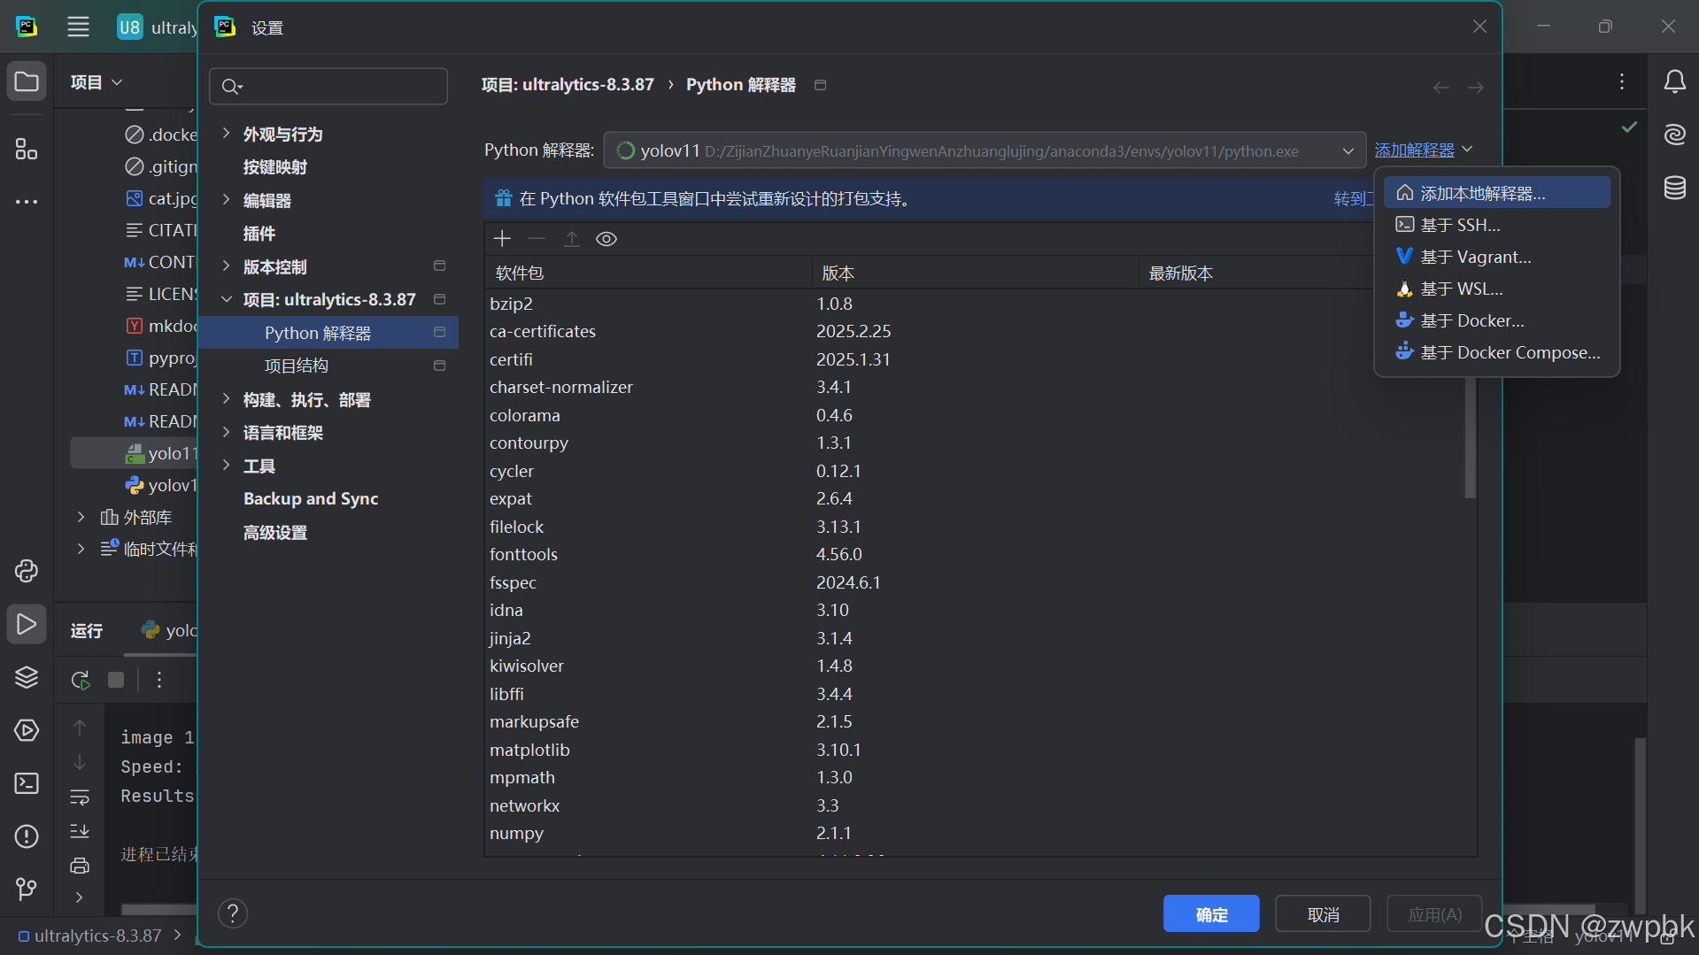Expand the 编辑器 settings group

pyautogui.click(x=226, y=200)
